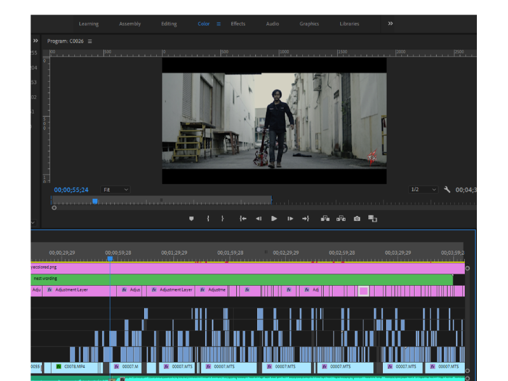Export frame with the camera icon
508x381 pixels.
pos(357,218)
